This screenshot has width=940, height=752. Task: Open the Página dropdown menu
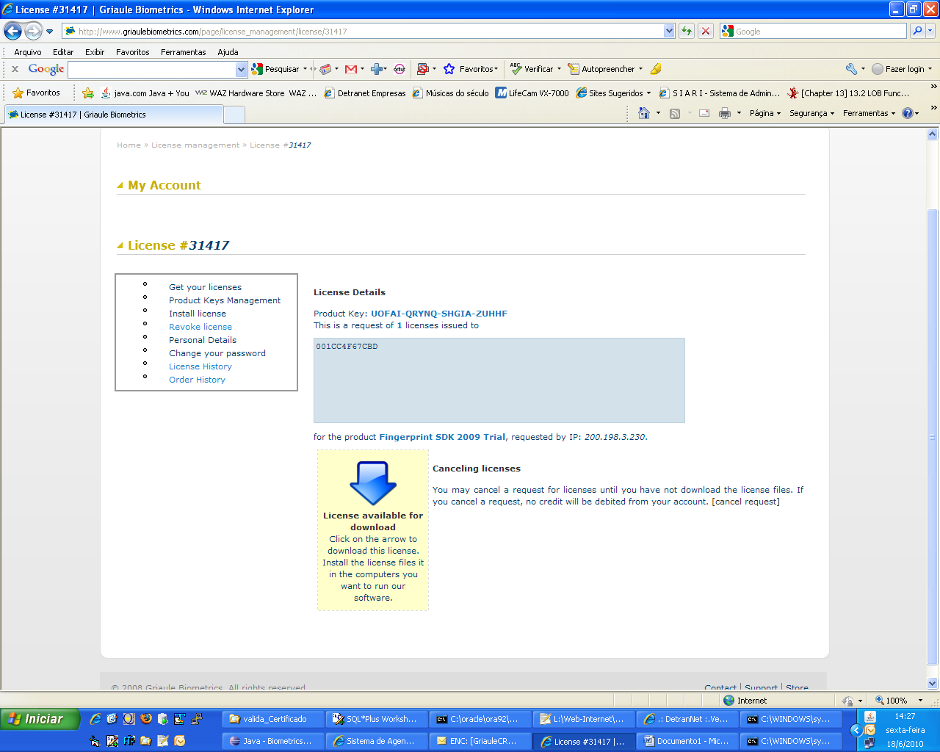tap(765, 113)
